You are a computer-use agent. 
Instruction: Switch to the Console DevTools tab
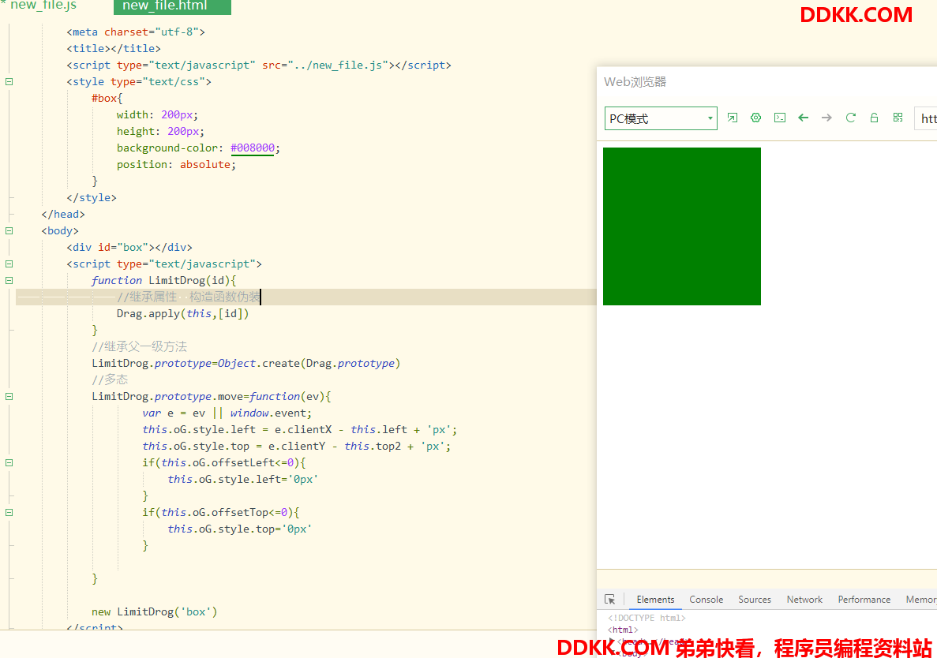point(706,599)
